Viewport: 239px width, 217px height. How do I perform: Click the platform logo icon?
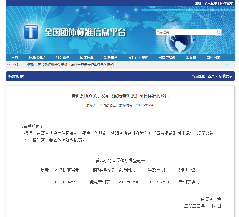(x=31, y=32)
